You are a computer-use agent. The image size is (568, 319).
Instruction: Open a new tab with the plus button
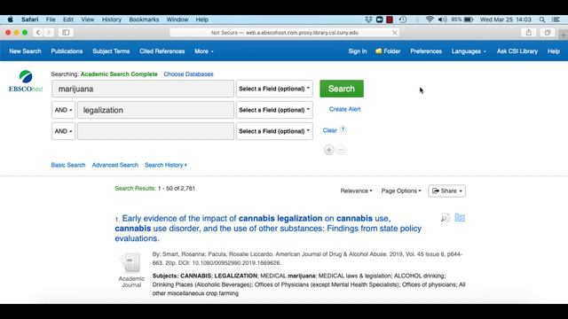tap(564, 35)
